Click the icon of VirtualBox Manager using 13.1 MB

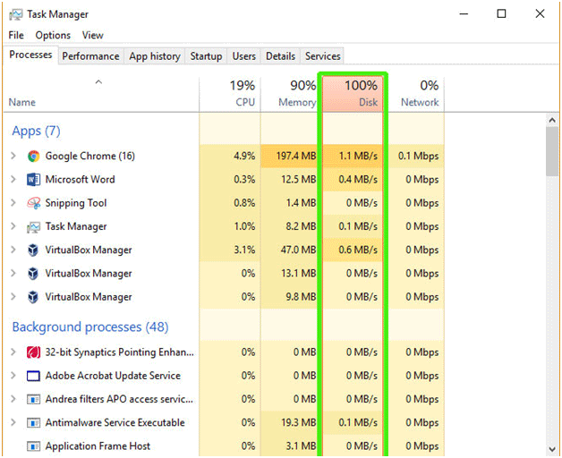[x=33, y=274]
